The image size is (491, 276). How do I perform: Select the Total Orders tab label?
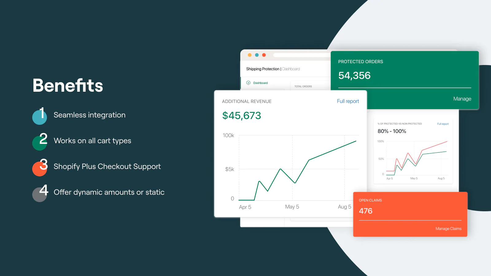(303, 86)
